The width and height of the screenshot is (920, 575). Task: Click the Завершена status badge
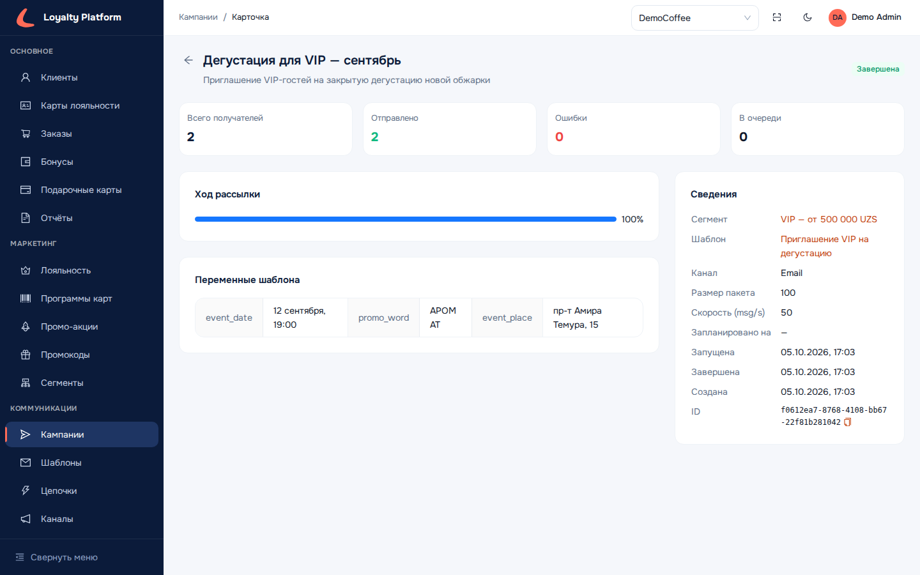pos(878,69)
